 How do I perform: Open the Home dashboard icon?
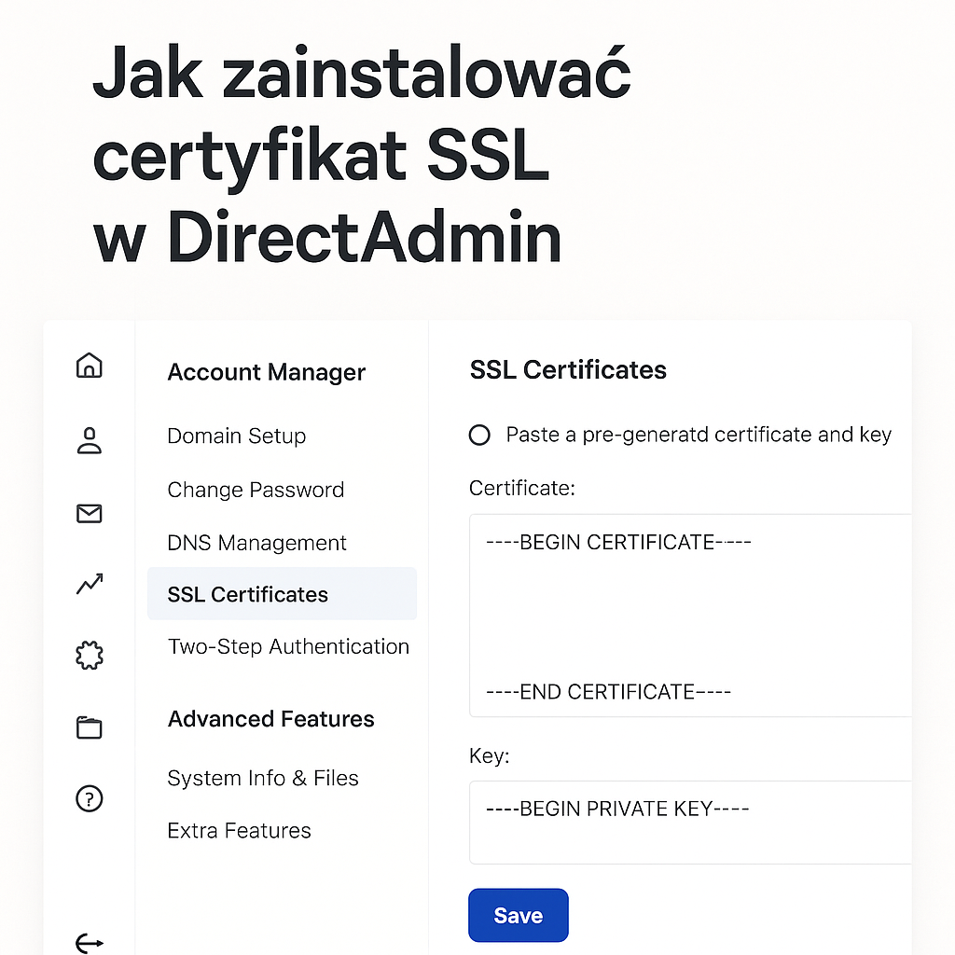(89, 365)
